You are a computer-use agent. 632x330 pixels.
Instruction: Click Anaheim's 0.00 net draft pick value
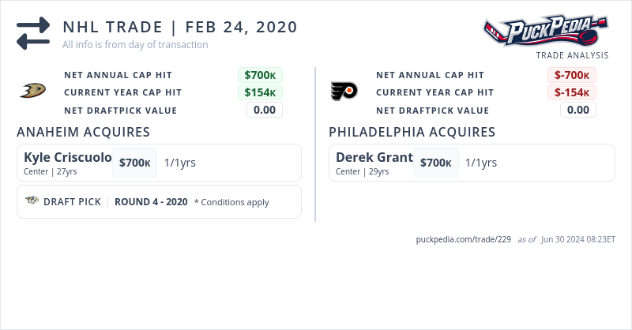point(265,110)
